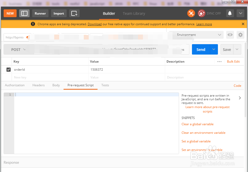This screenshot has height=172, width=248.
Task: Open the three-dots column options menu
Action: pyautogui.click(x=219, y=62)
